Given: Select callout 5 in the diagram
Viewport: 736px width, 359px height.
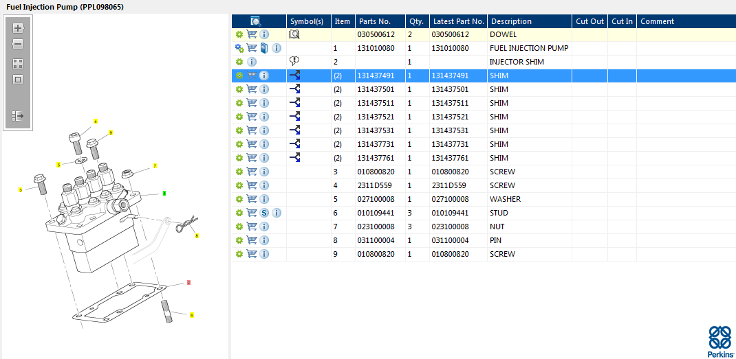Looking at the screenshot, I should pyautogui.click(x=58, y=165).
